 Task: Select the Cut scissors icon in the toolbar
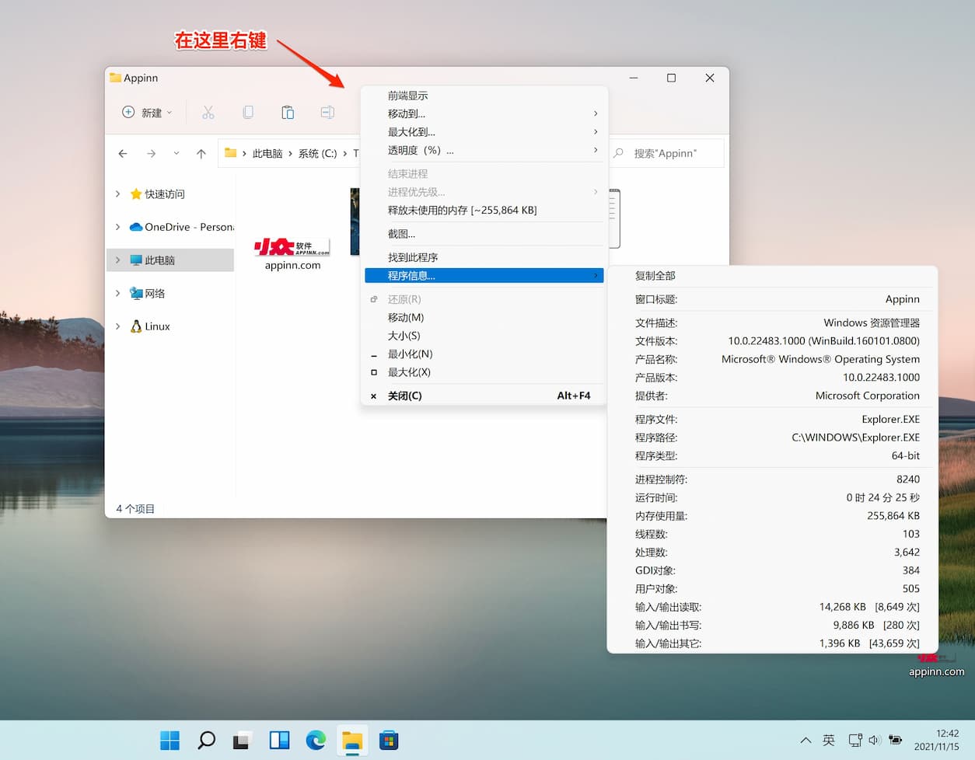pos(208,112)
